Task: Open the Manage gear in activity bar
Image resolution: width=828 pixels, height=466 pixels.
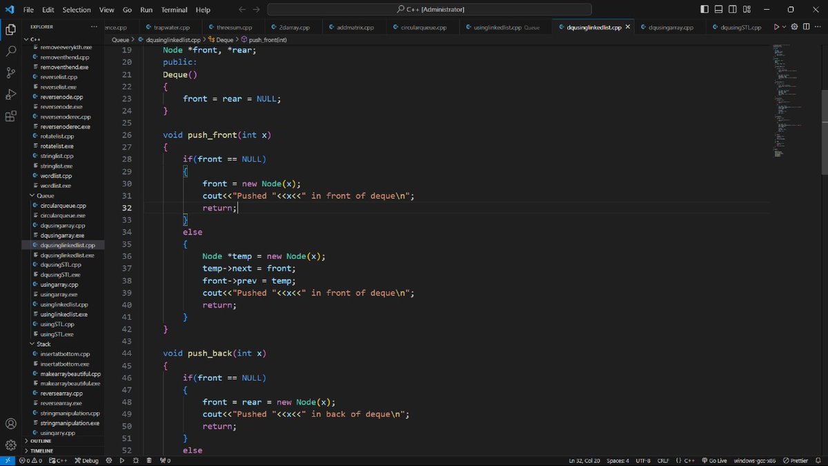Action: 10,445
